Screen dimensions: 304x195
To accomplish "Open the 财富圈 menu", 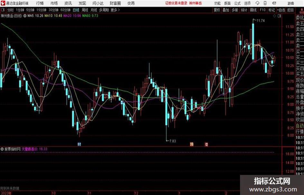I will point(115,3).
